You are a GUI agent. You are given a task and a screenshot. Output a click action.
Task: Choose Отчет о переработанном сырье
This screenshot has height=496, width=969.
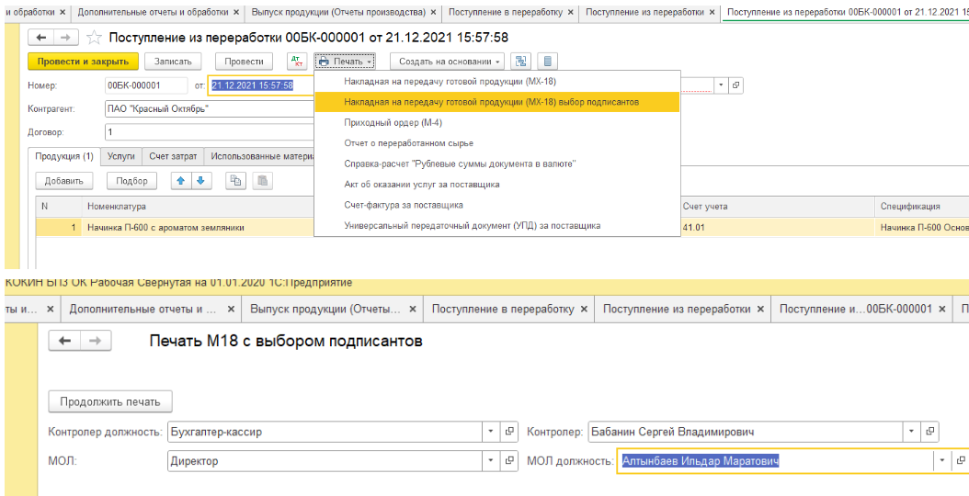408,142
